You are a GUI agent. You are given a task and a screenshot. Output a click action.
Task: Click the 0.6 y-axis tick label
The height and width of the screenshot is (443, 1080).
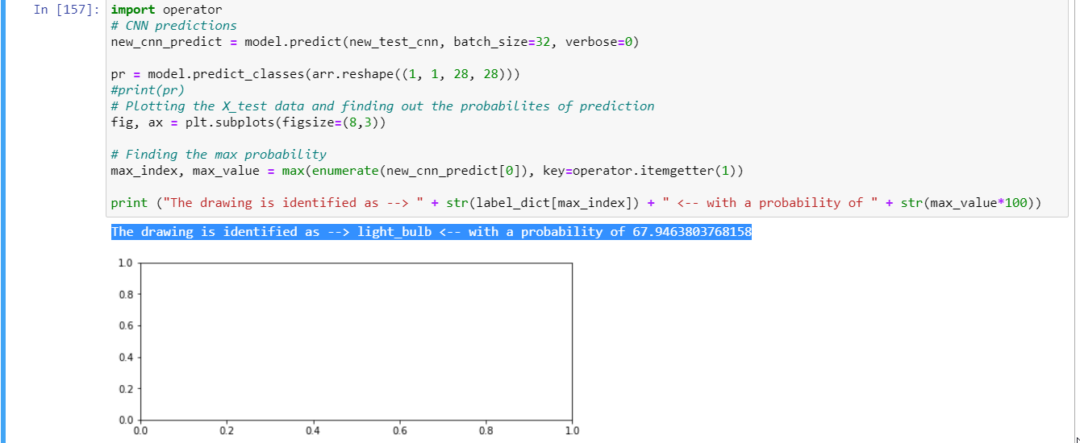click(125, 326)
